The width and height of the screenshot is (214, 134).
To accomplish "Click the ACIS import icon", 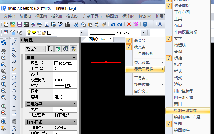I will coord(26,24).
